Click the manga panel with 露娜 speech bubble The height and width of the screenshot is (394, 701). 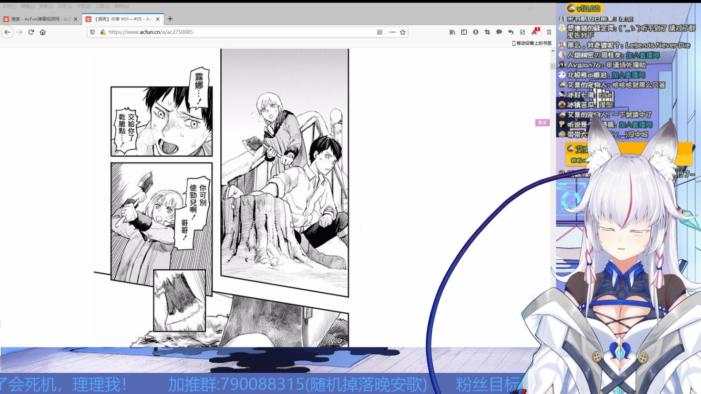(x=161, y=121)
